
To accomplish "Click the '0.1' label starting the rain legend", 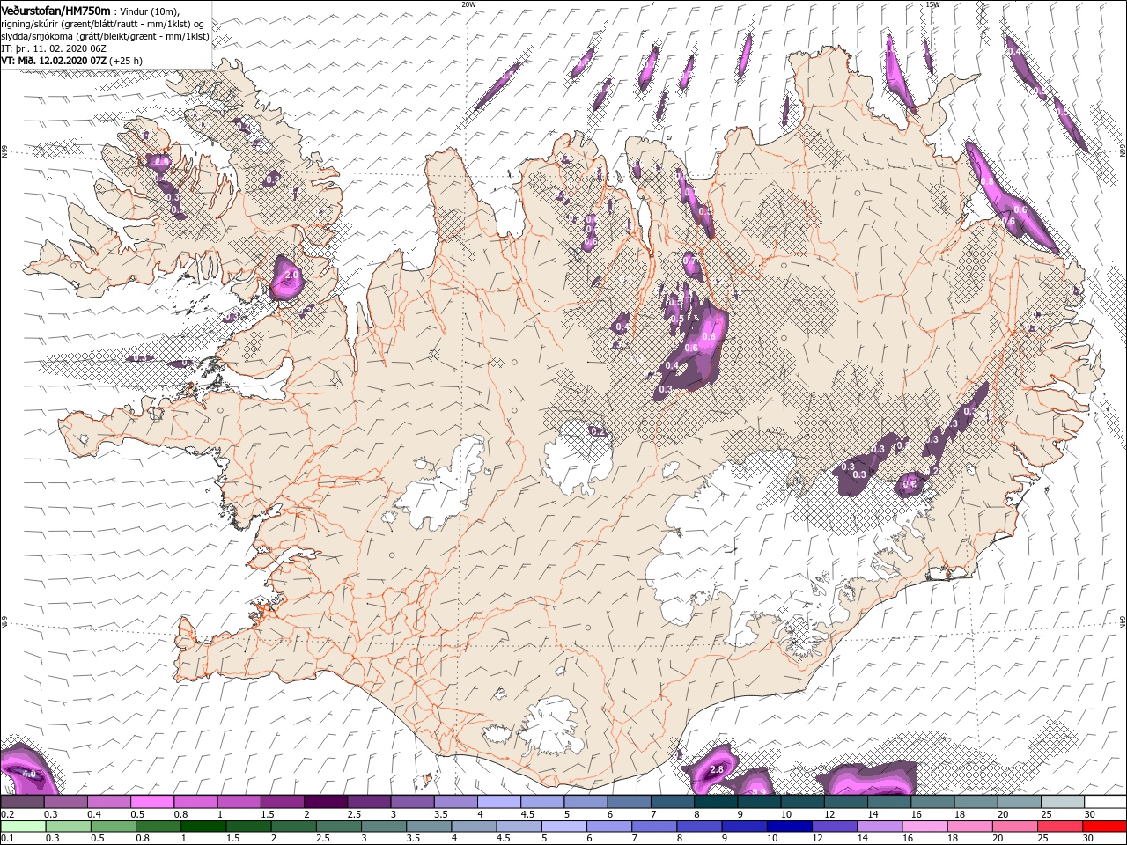I will pyautogui.click(x=8, y=838).
